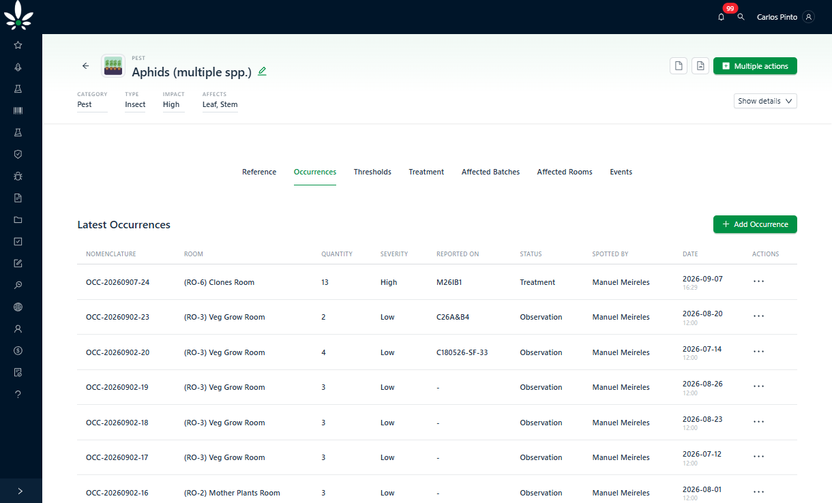
Task: Click batch C180526-SF-33 in Reported On column
Action: (x=462, y=352)
